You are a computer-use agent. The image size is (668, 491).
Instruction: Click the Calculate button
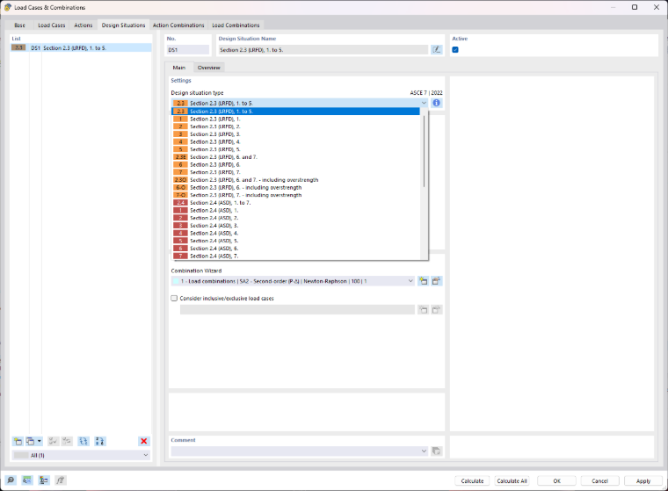coord(472,480)
